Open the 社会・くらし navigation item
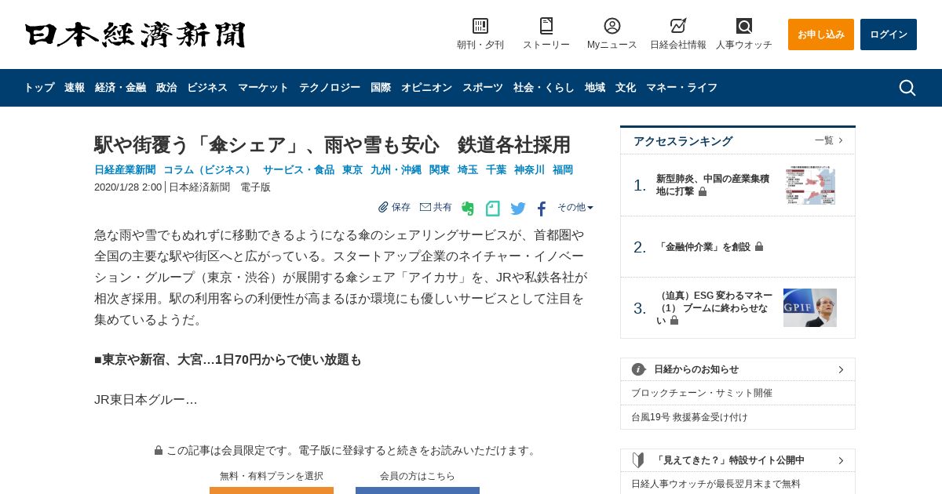This screenshot has width=942, height=494. click(x=544, y=88)
